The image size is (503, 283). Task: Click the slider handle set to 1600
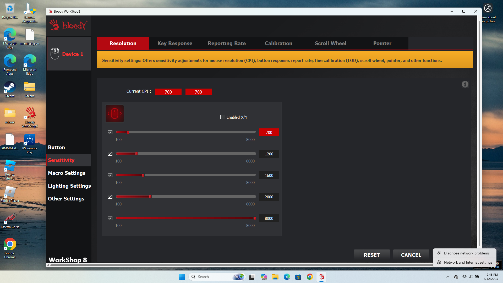(143, 175)
